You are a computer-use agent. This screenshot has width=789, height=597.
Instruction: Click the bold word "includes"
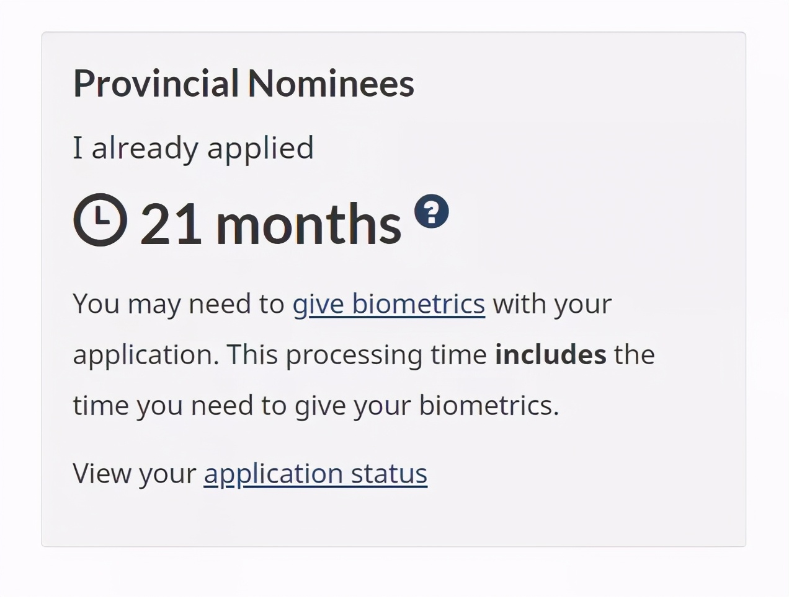click(551, 355)
